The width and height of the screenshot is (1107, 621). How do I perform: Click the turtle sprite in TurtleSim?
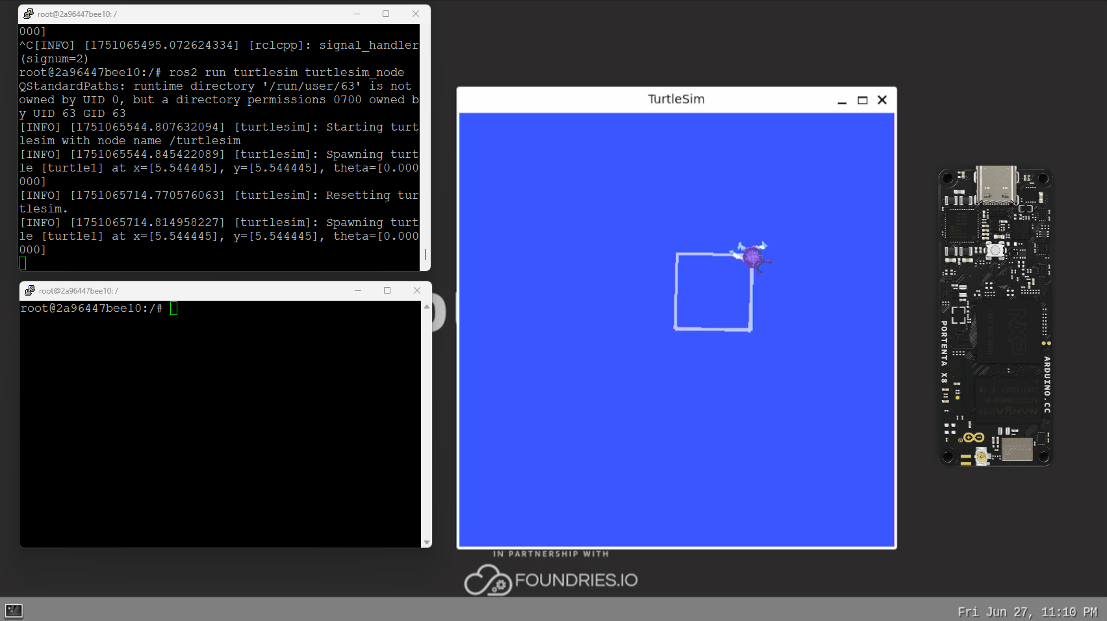[x=752, y=256]
